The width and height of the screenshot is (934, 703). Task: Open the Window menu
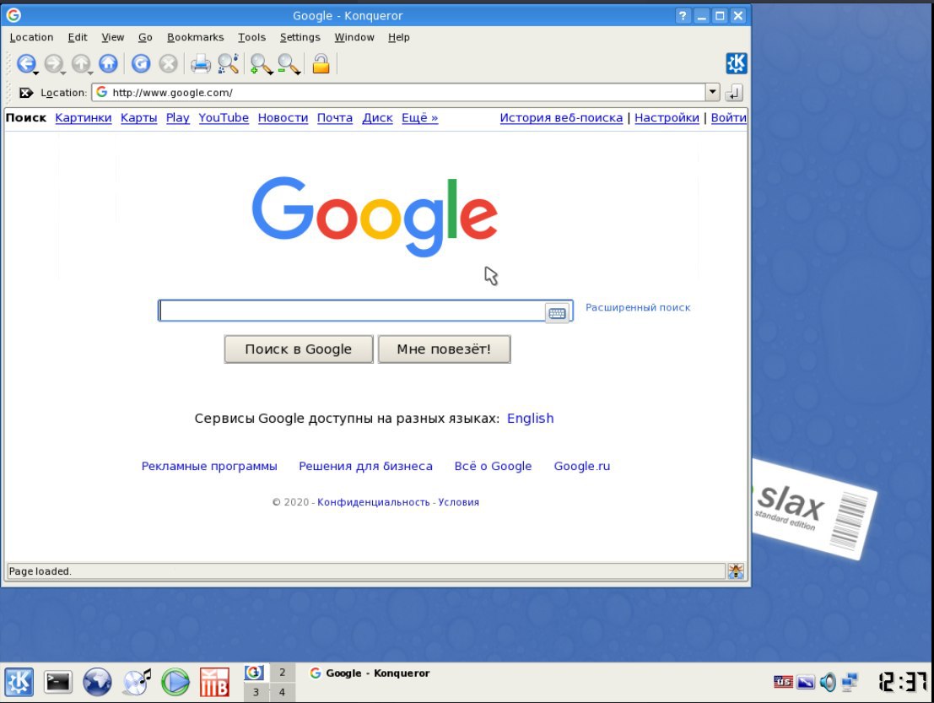(x=354, y=37)
